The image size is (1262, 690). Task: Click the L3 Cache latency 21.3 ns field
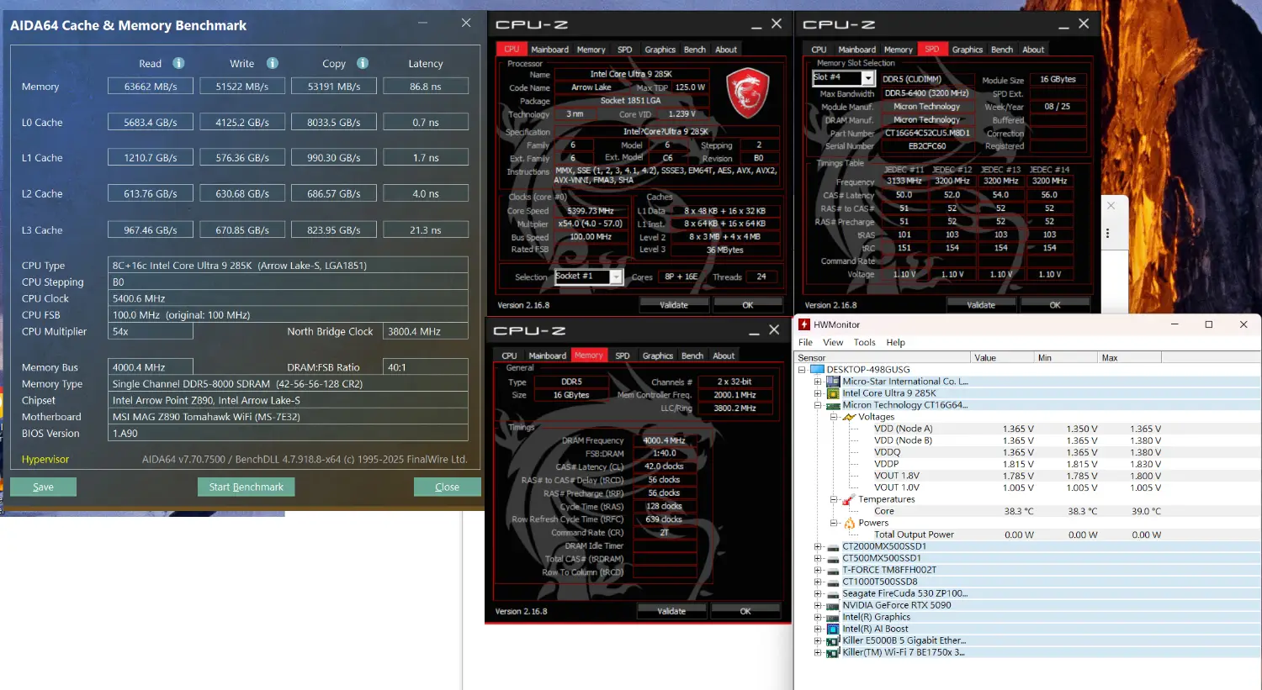(x=426, y=229)
